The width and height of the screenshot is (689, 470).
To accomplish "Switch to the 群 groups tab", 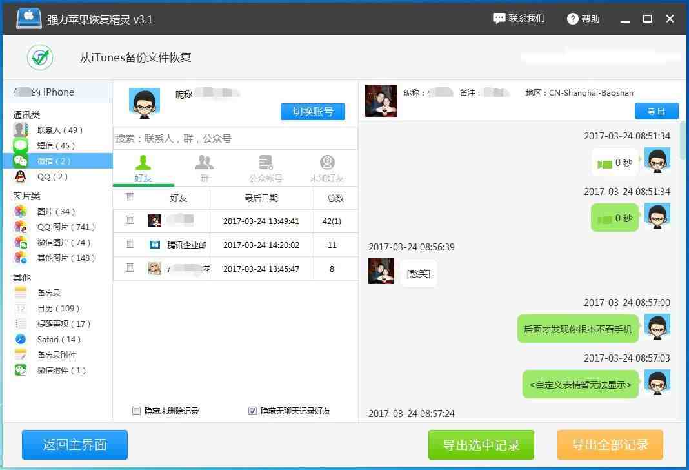I will [x=205, y=169].
